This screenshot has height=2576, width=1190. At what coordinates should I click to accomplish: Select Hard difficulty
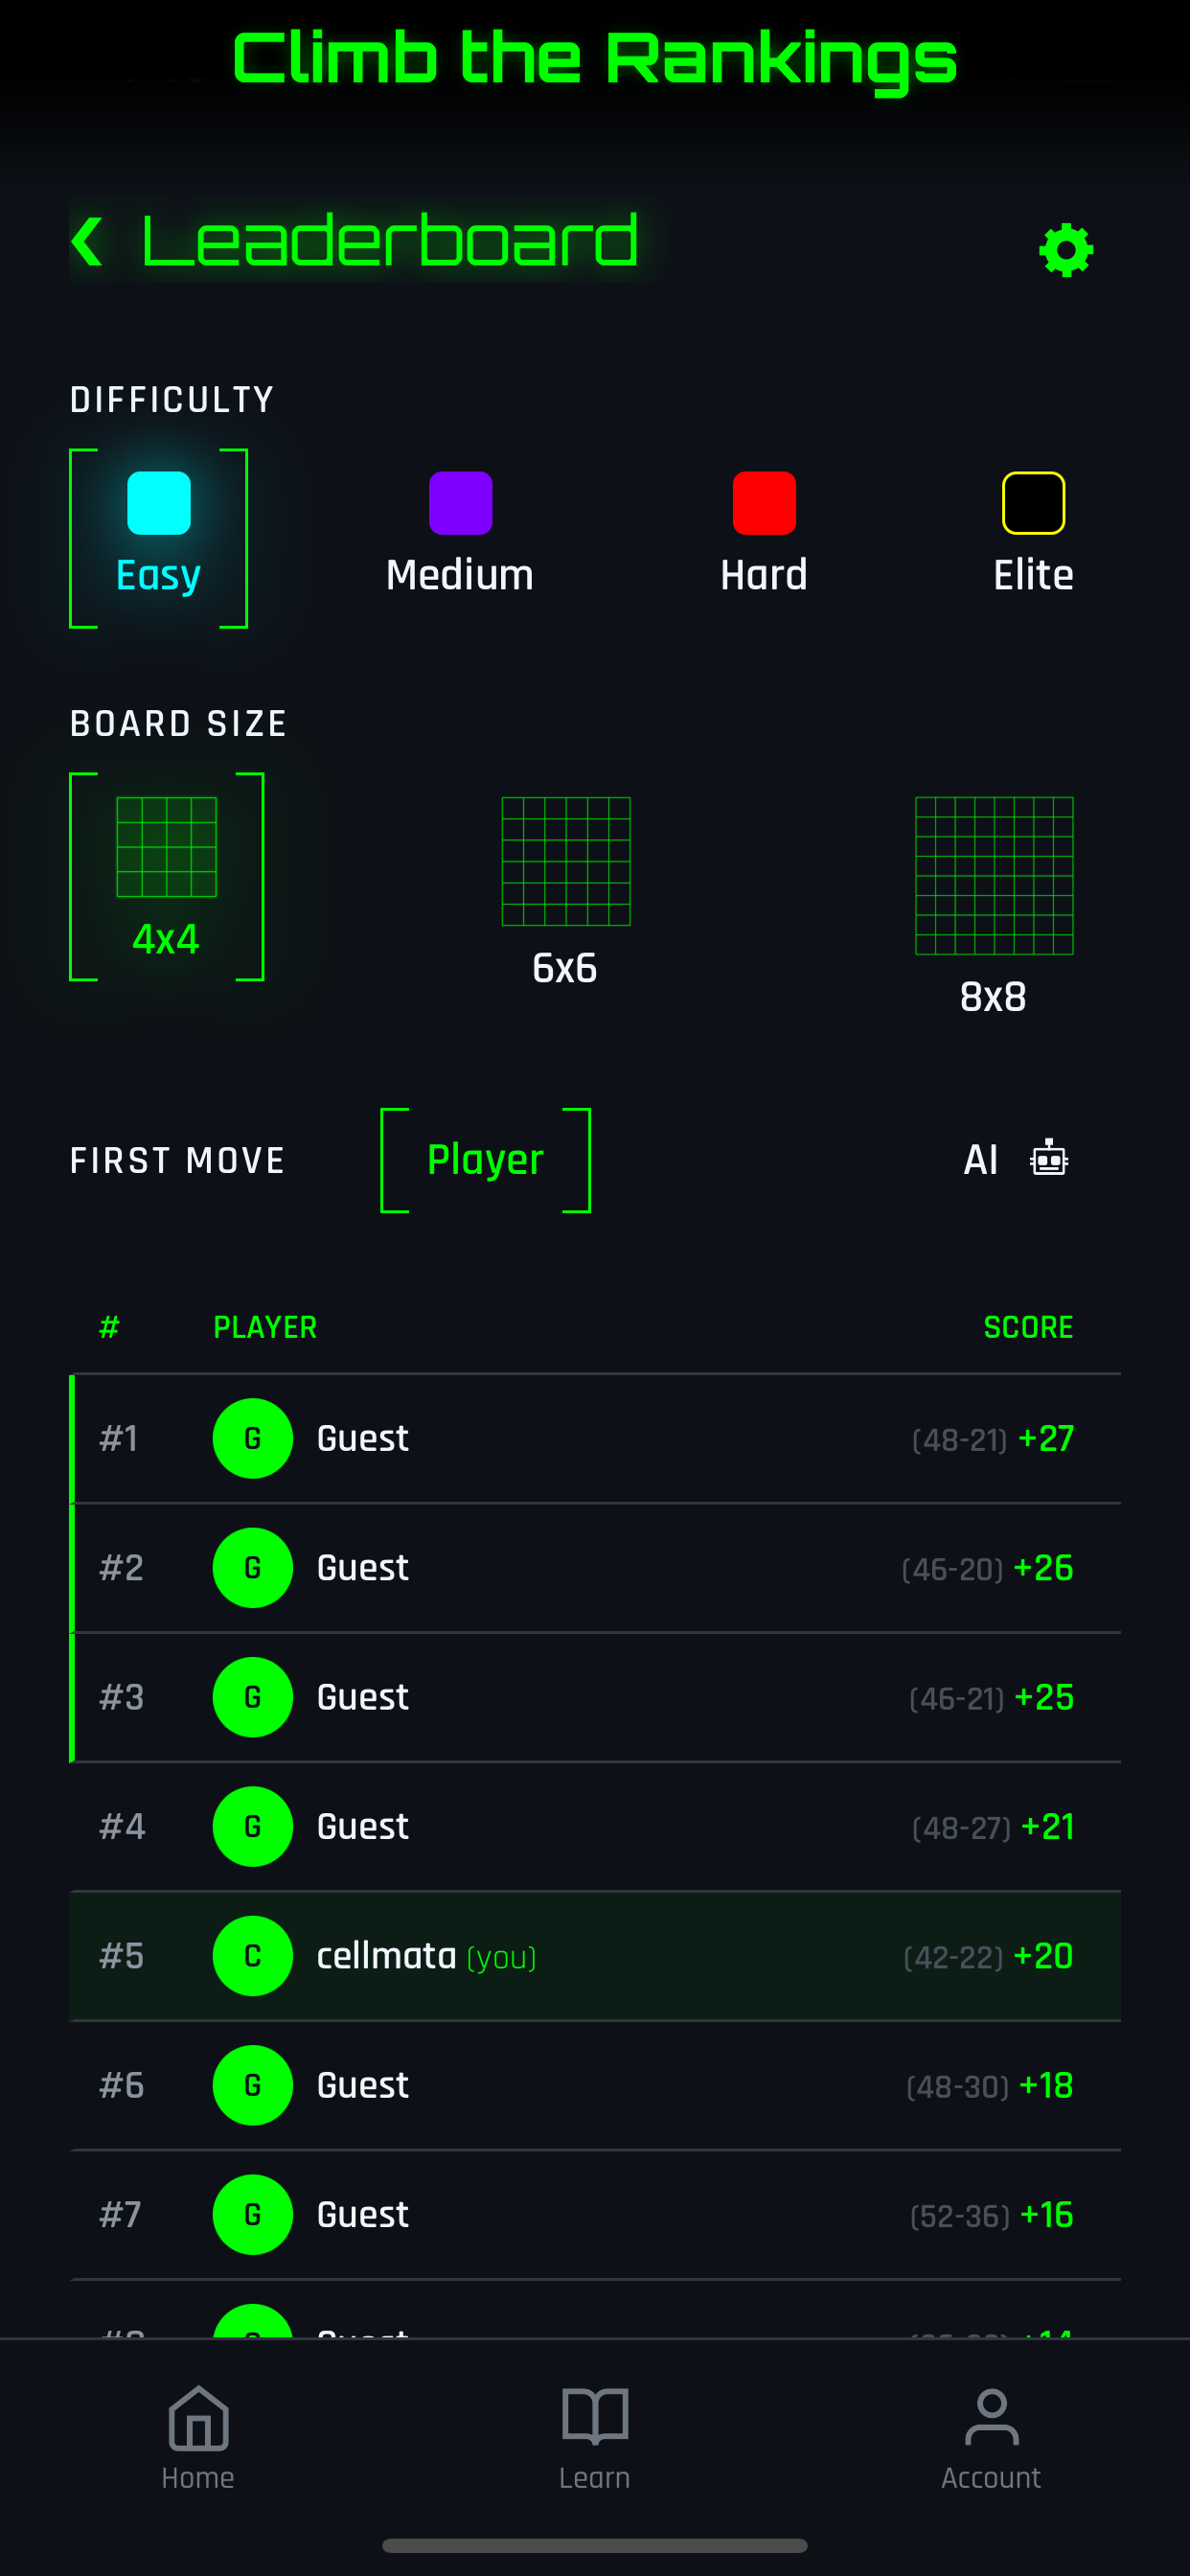(x=763, y=530)
